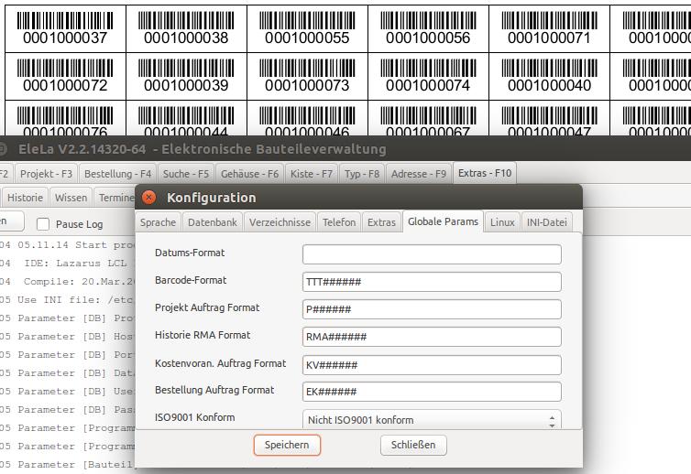Switch to the Termine sub-tab

[115, 198]
